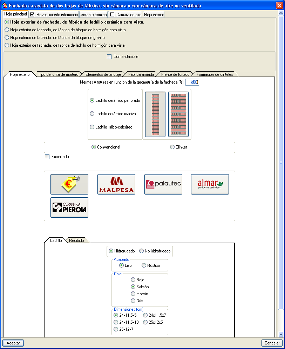Select the generic price tag manufacturer icon
Image resolution: width=285 pixels, height=349 pixels.
(69, 184)
